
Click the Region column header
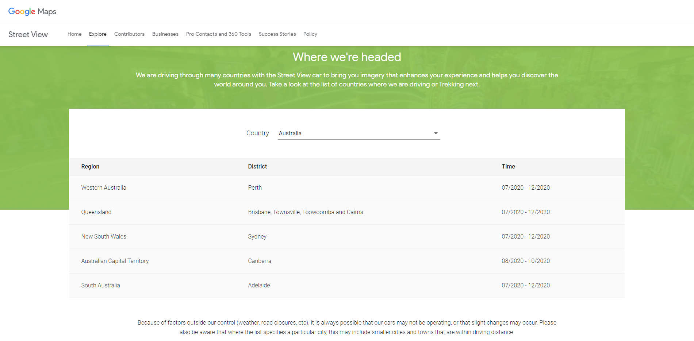90,166
